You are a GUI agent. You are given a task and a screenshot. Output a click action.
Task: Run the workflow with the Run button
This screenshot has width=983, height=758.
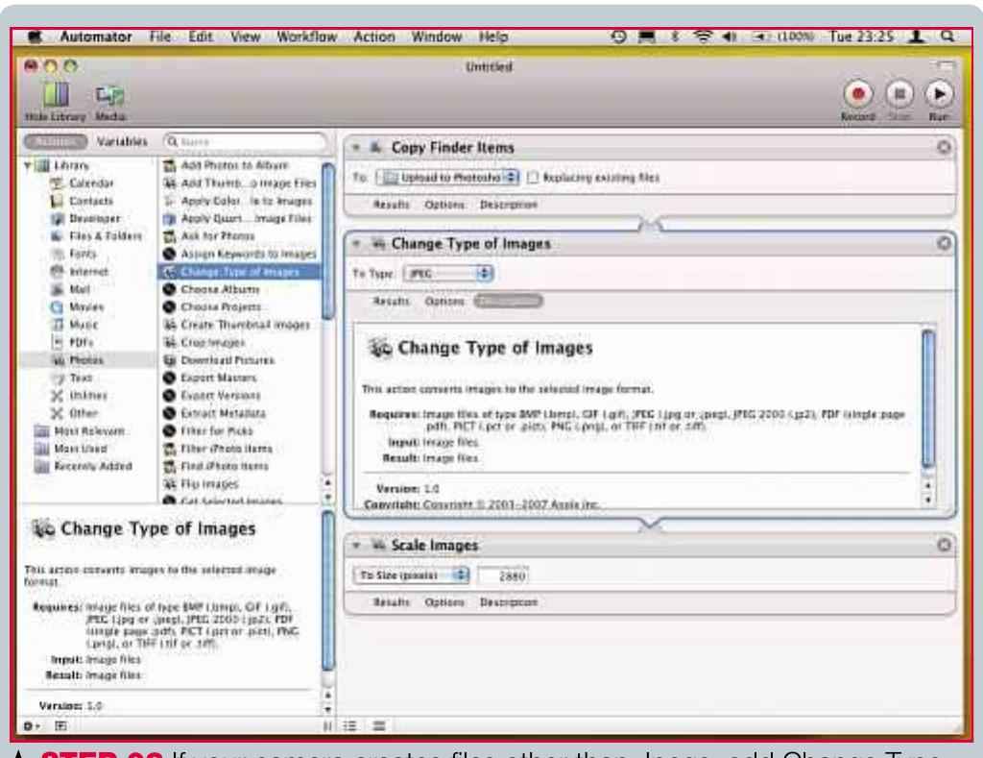click(939, 94)
